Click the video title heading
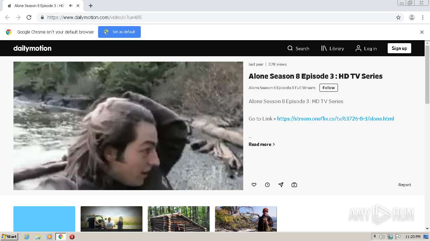Screen dimensions: 430x241 click(x=315, y=76)
